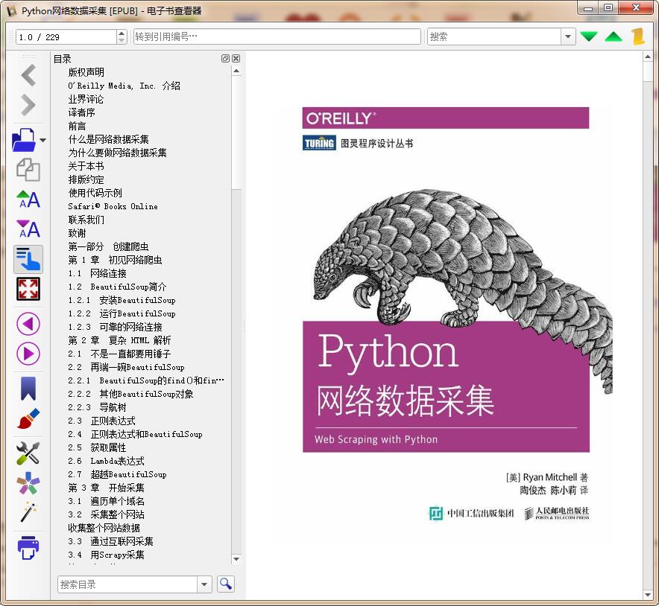Click the Back navigation arrow
Image resolution: width=659 pixels, height=606 pixels.
pos(28,75)
